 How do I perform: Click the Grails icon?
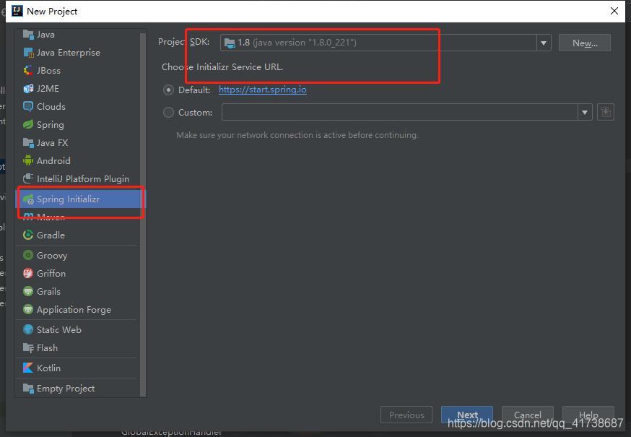tap(28, 291)
